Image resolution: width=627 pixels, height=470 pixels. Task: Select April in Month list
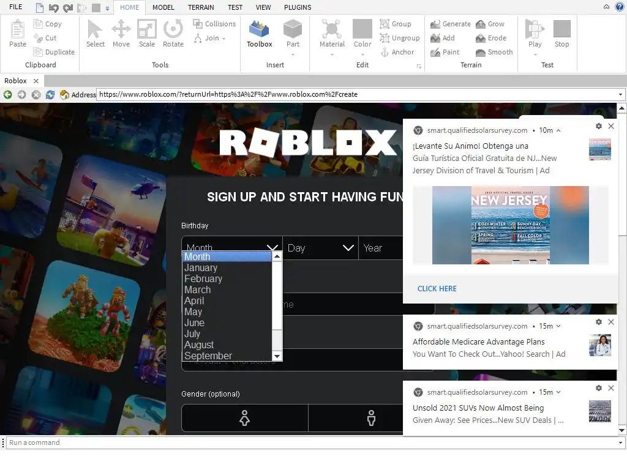click(x=227, y=300)
